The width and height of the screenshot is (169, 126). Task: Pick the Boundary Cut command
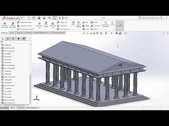click(x=63, y=29)
